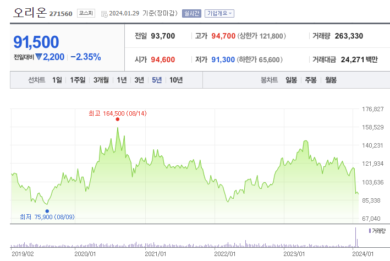Select the 10년 line chart period
The width and height of the screenshot is (390, 261).
point(176,80)
